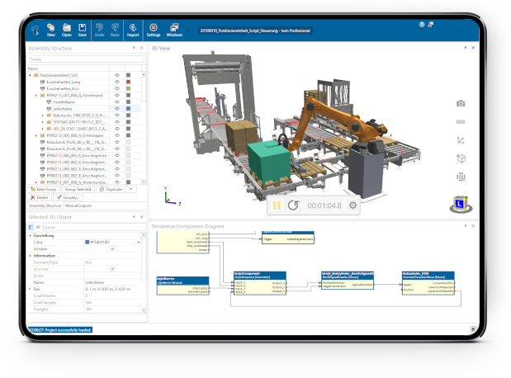Click the Assembly Structure search field
Screen dimensions: 511x378
(87, 59)
